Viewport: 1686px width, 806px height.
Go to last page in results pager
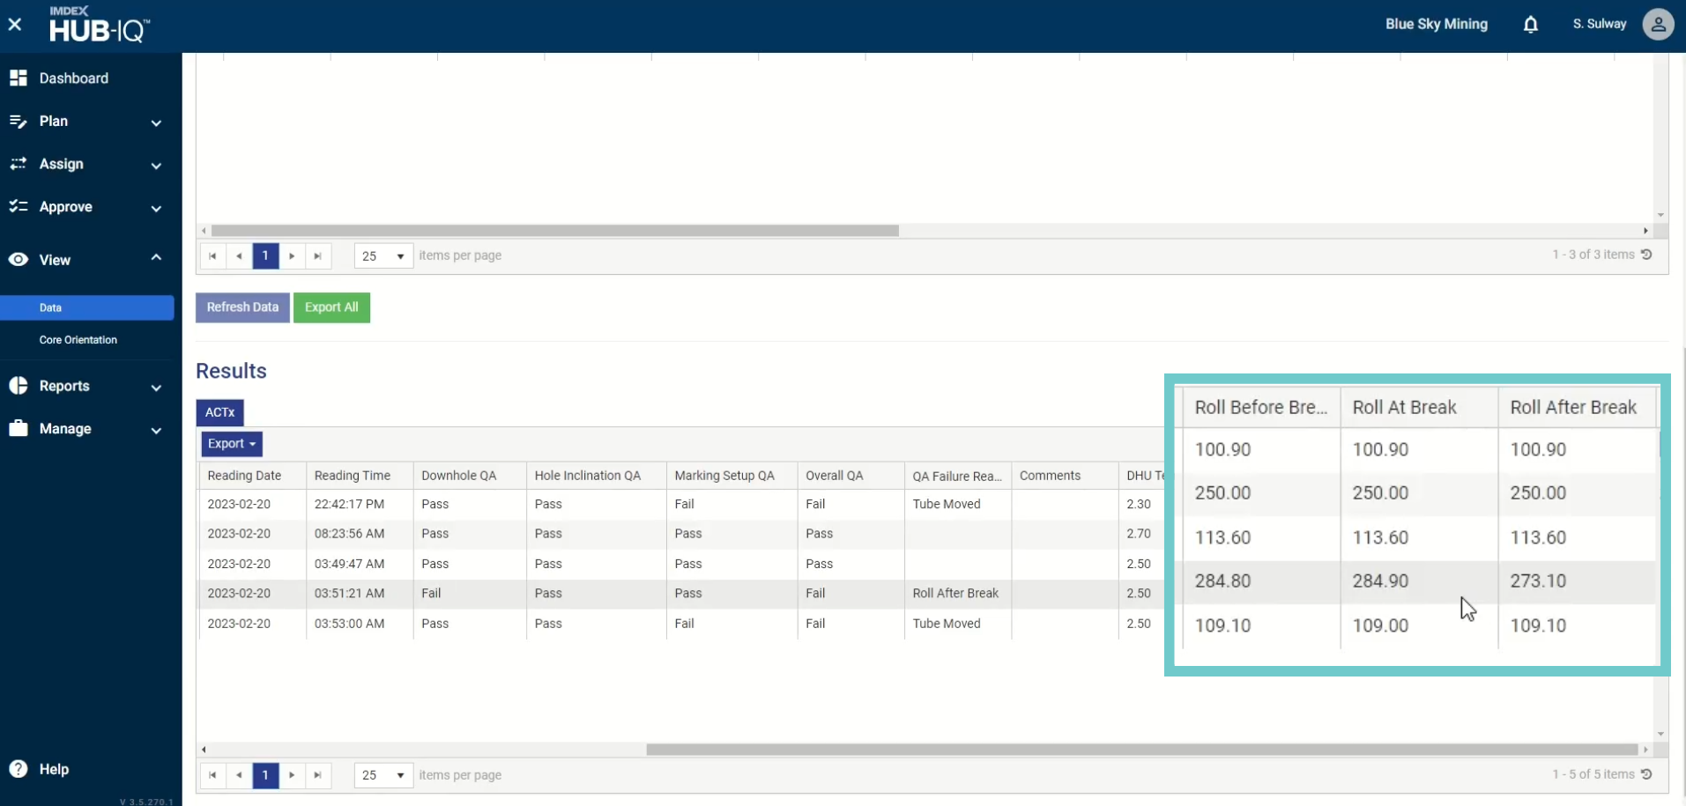pos(318,775)
